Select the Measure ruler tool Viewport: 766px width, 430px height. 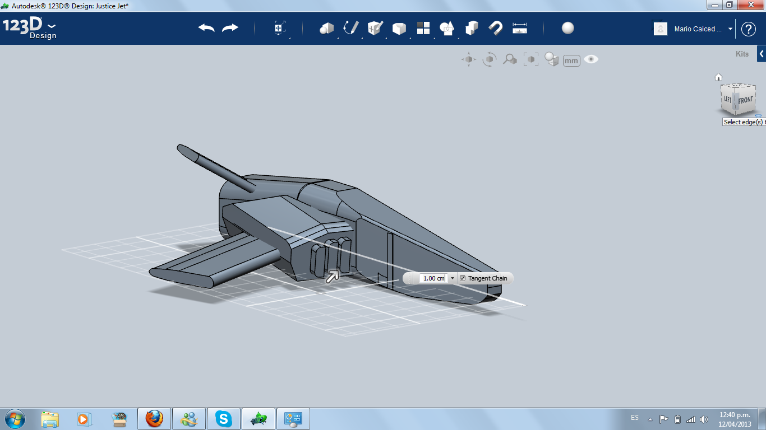click(520, 28)
